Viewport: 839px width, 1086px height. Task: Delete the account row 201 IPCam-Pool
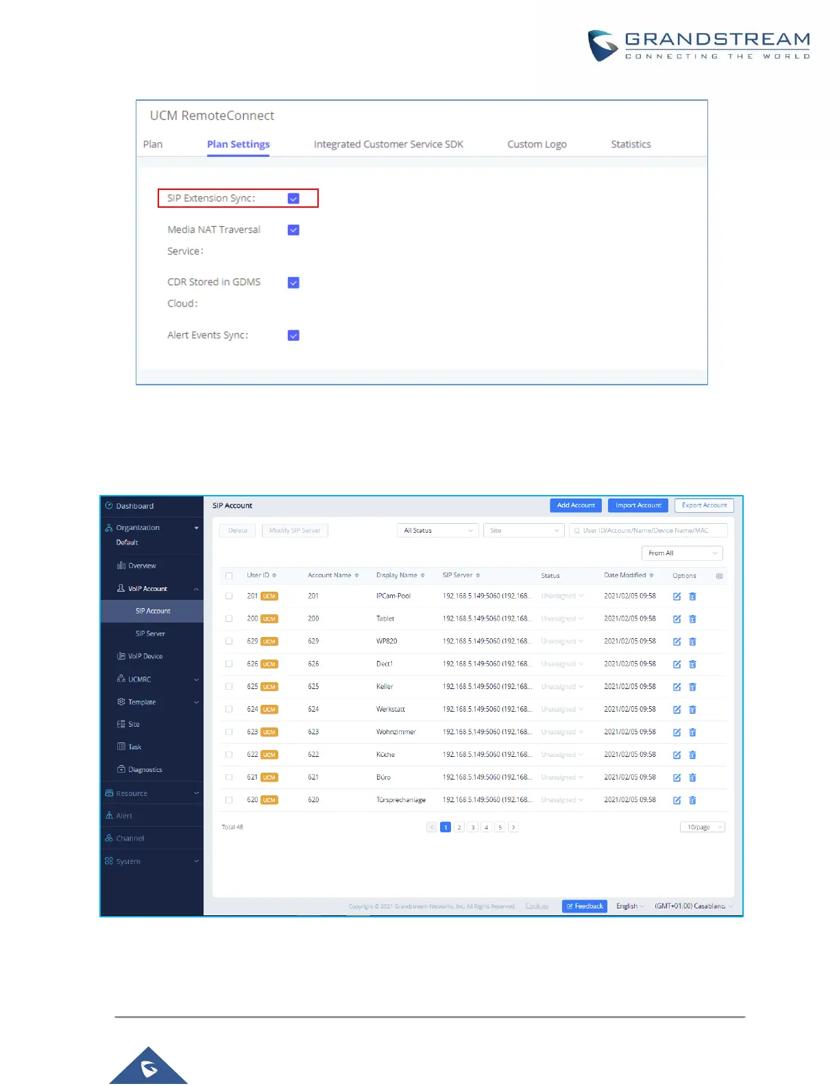coord(692,596)
